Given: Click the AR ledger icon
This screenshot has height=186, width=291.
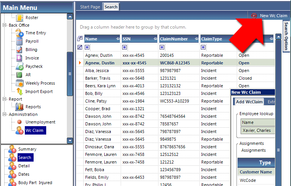Looking at the screenshot, I should 19,75.
